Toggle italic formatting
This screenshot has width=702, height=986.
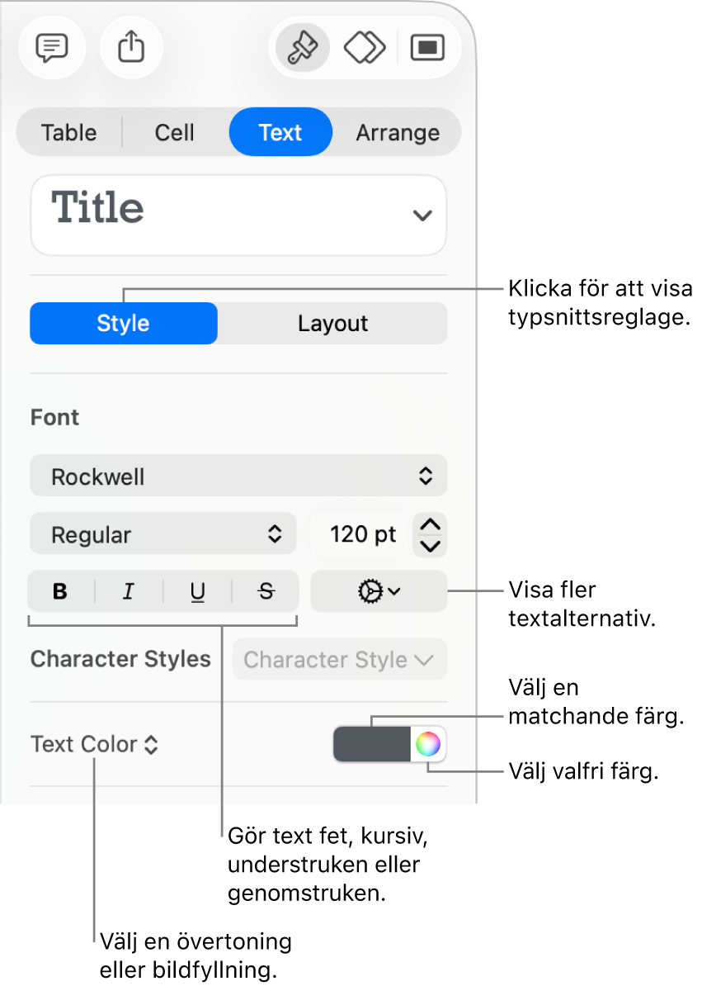click(129, 591)
